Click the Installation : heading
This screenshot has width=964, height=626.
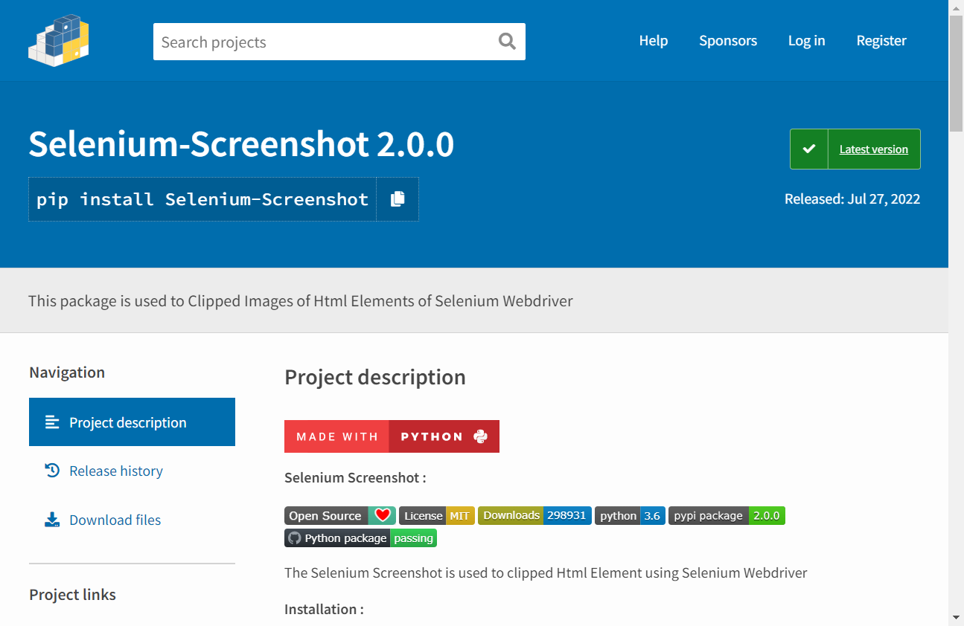coord(324,609)
